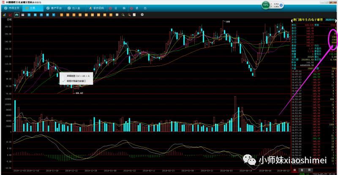
Task: Select the red trend line toolbar icon
Action: point(10,15)
